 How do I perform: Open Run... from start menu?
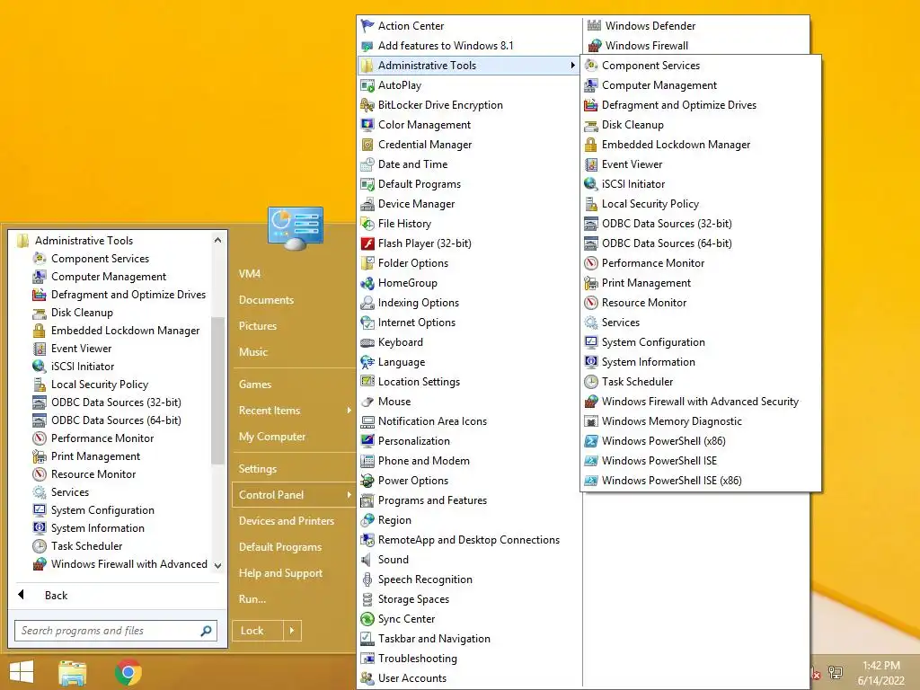(x=252, y=599)
